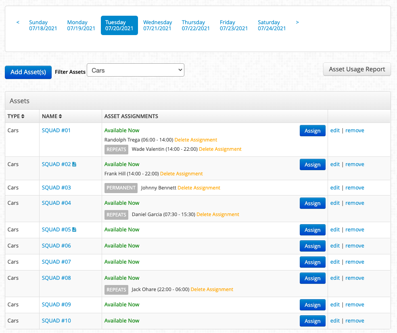Click Assign for SQUAD #08
This screenshot has height=333, width=397.
point(312,278)
